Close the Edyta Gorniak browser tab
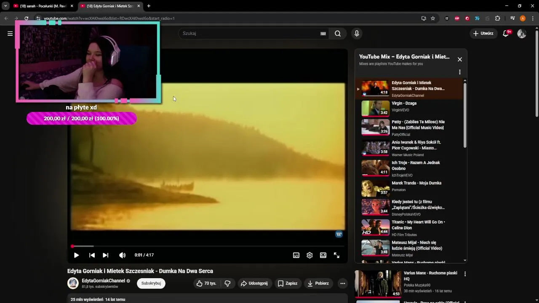 (139, 6)
